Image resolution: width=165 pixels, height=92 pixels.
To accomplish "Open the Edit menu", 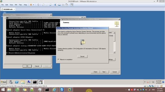I will (x=7, y=5).
